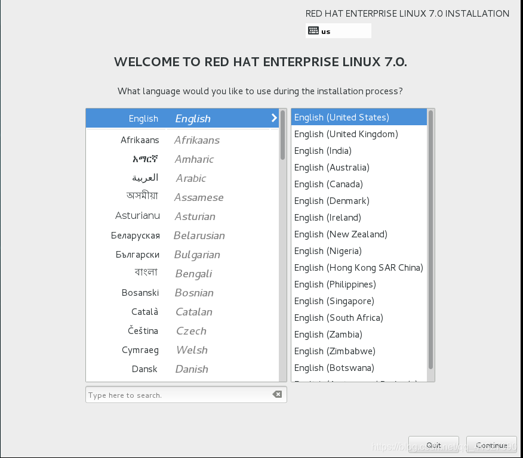Focus the 'Type here to search' field
523x458 pixels.
[x=186, y=395]
